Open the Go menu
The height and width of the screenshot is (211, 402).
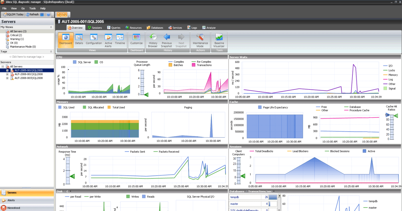(23, 8)
